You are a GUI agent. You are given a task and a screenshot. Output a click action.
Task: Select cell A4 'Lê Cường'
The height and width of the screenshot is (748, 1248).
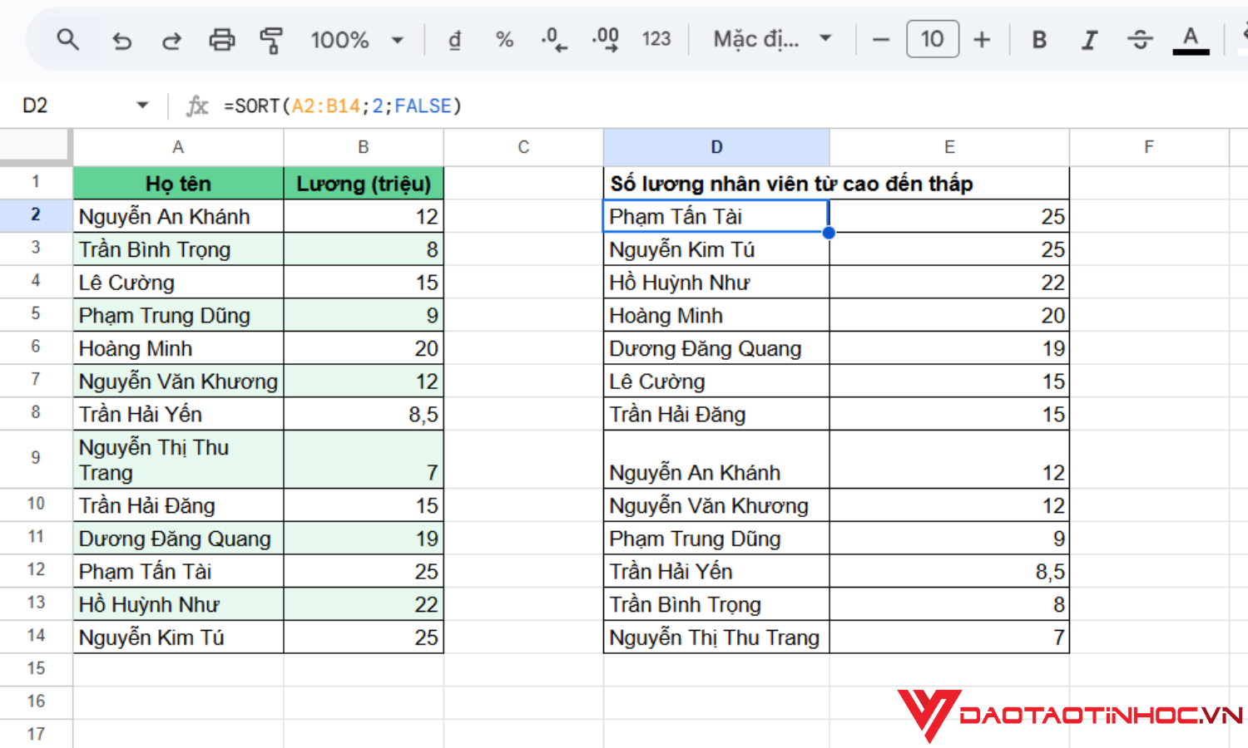point(178,283)
